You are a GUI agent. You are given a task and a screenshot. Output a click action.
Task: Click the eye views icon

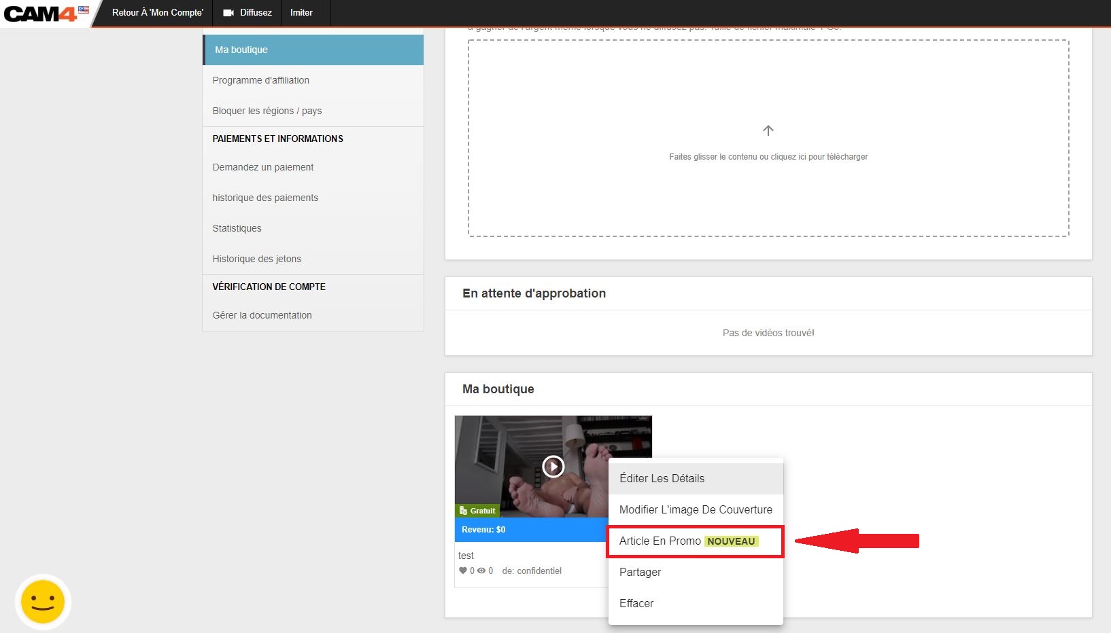[481, 571]
